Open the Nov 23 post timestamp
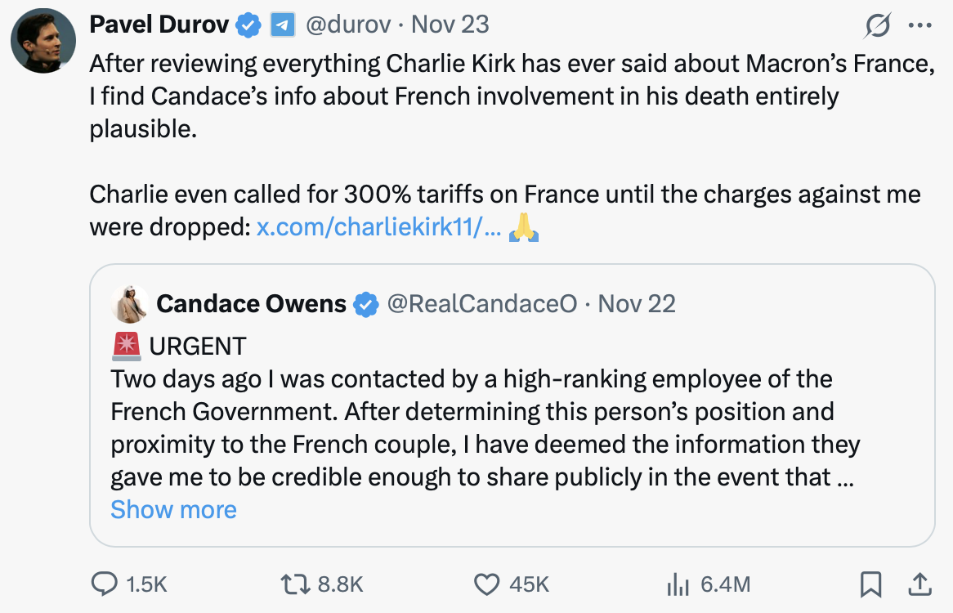 [450, 25]
